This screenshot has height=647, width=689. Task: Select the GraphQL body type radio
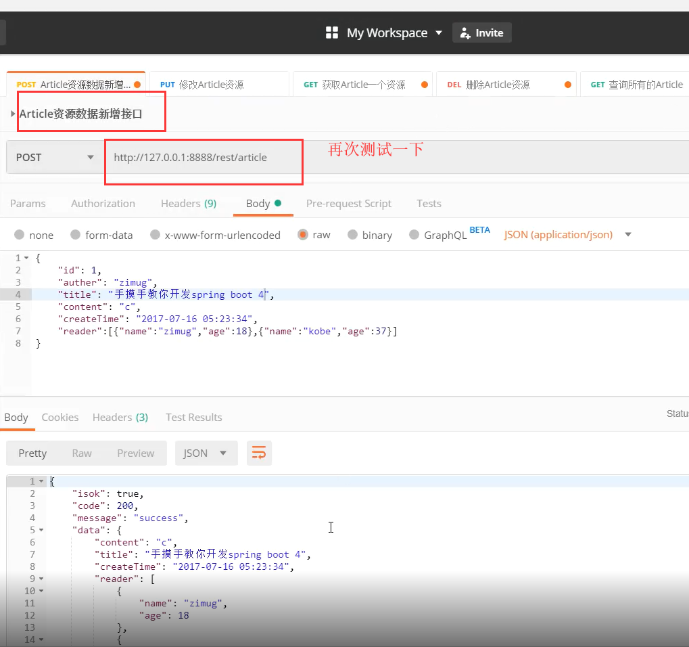coord(414,234)
